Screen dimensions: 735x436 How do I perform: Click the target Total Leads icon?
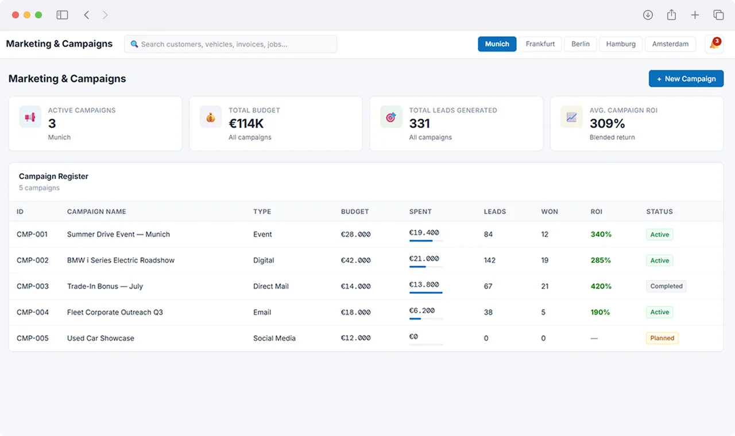pos(391,117)
